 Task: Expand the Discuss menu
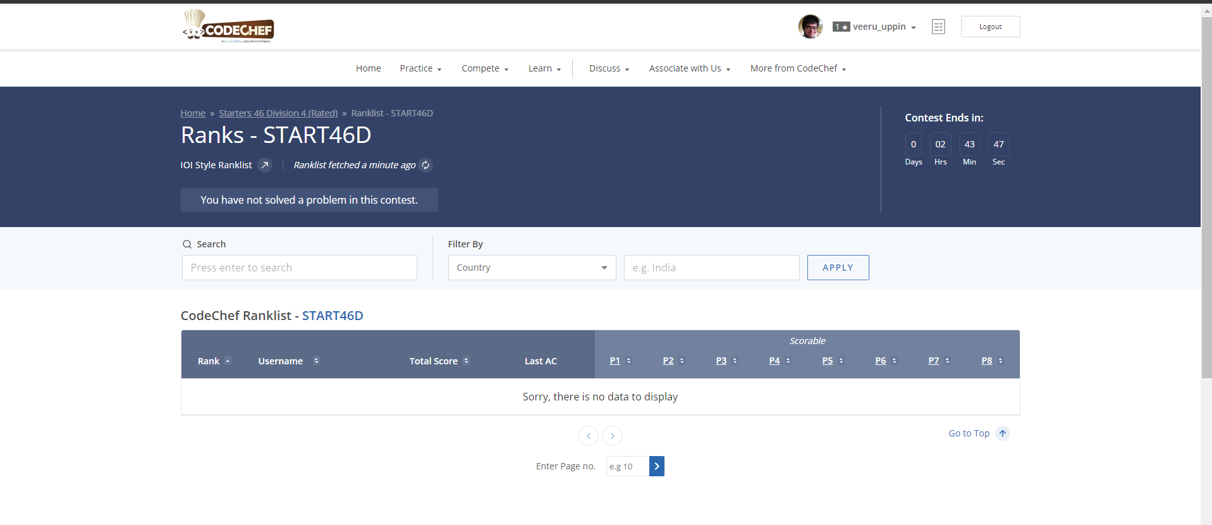tap(609, 68)
